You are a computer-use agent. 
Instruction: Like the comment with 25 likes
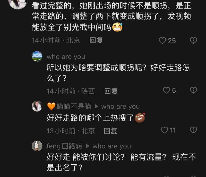pos(162,41)
